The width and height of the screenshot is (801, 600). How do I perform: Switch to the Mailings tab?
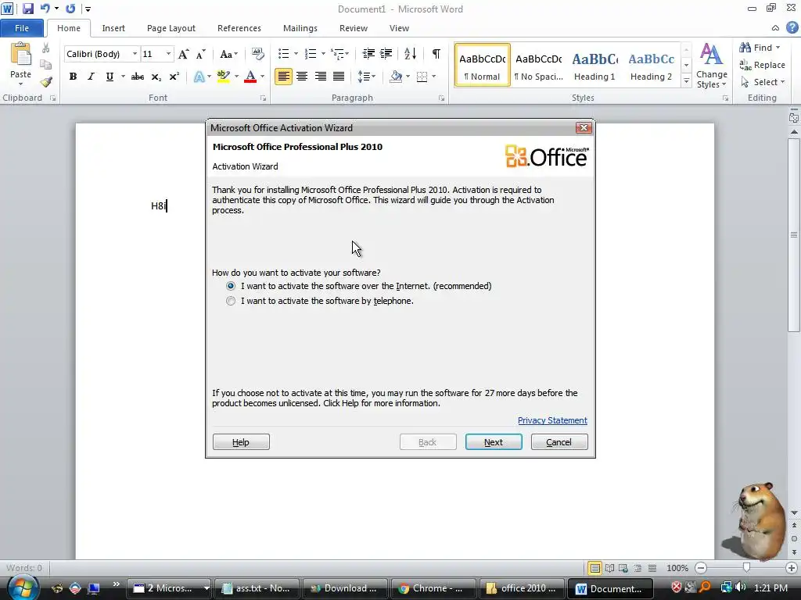point(300,28)
